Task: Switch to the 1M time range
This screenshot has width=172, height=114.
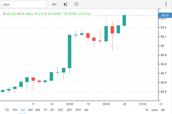Action: [x=23, y=110]
